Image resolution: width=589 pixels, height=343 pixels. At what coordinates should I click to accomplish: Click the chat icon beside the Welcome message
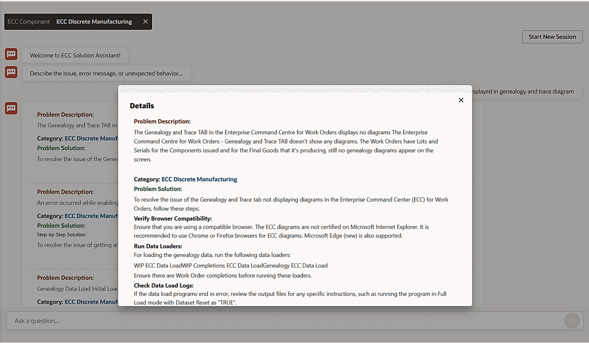coord(11,54)
